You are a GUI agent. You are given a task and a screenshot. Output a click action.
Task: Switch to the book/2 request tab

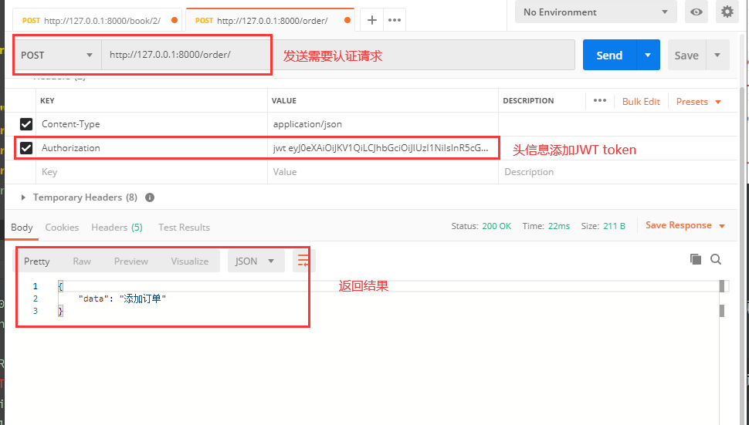pos(96,21)
